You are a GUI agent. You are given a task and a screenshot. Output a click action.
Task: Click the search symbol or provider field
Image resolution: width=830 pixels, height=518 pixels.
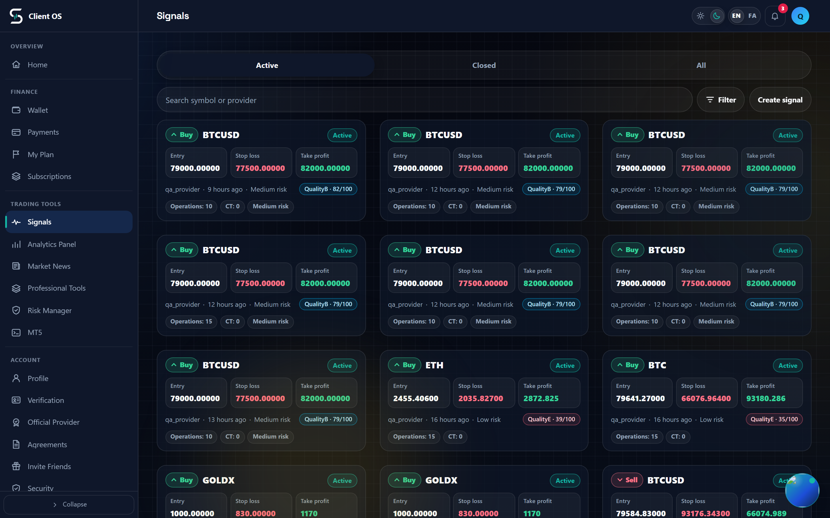click(425, 100)
